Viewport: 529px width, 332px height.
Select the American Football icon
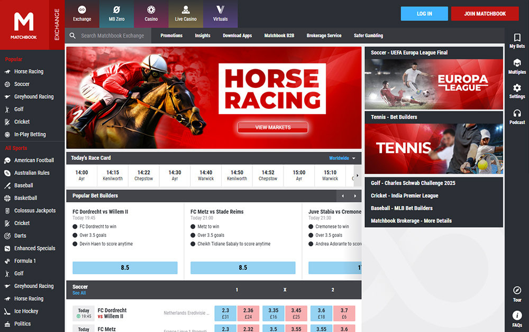(x=7, y=160)
